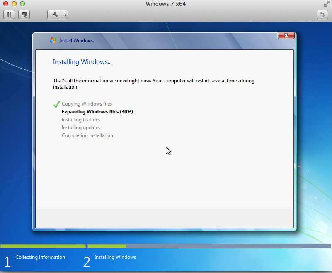Click the 'Installing Windows' stage progress bar
The height and width of the screenshot is (273, 332).
pyautogui.click(x=209, y=246)
